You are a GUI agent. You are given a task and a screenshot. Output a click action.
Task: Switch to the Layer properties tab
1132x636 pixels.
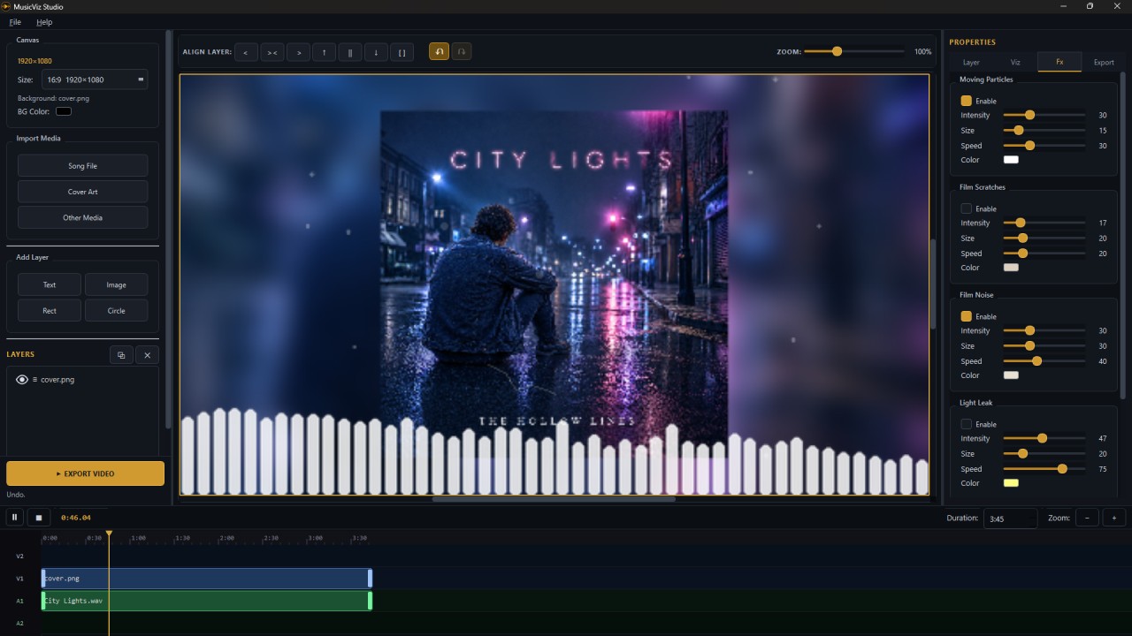point(971,63)
